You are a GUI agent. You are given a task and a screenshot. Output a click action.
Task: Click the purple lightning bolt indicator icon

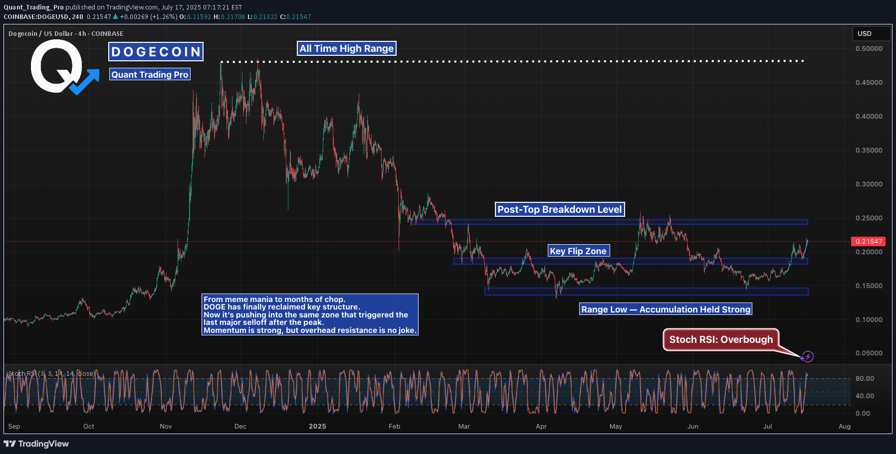tap(808, 356)
